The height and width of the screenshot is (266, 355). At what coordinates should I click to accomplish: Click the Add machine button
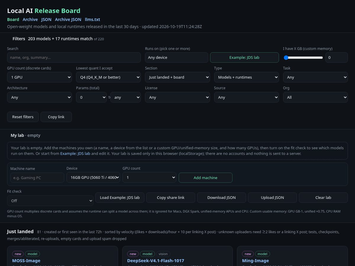click(206, 178)
